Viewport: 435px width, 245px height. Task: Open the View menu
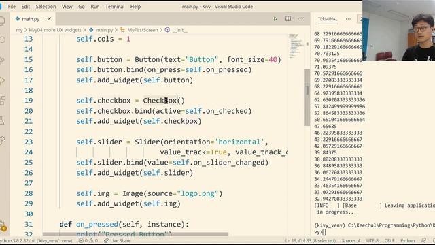point(67,7)
